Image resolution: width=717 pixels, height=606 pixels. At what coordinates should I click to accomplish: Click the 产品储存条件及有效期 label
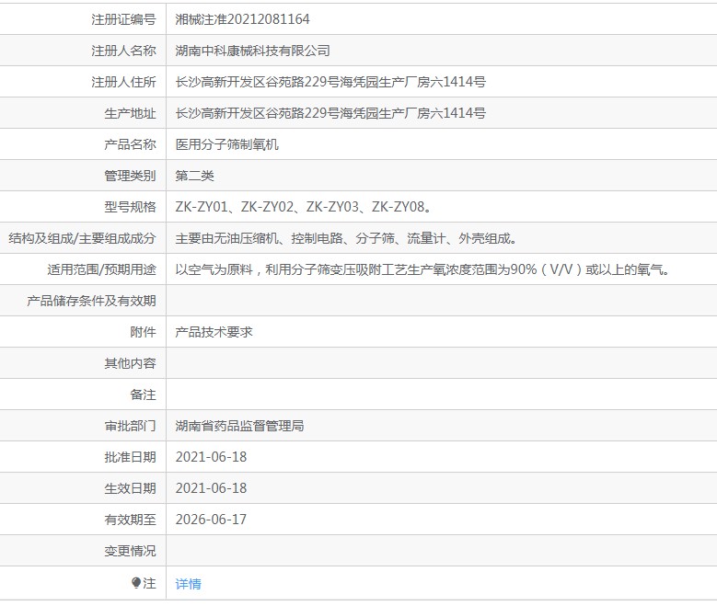(91, 301)
